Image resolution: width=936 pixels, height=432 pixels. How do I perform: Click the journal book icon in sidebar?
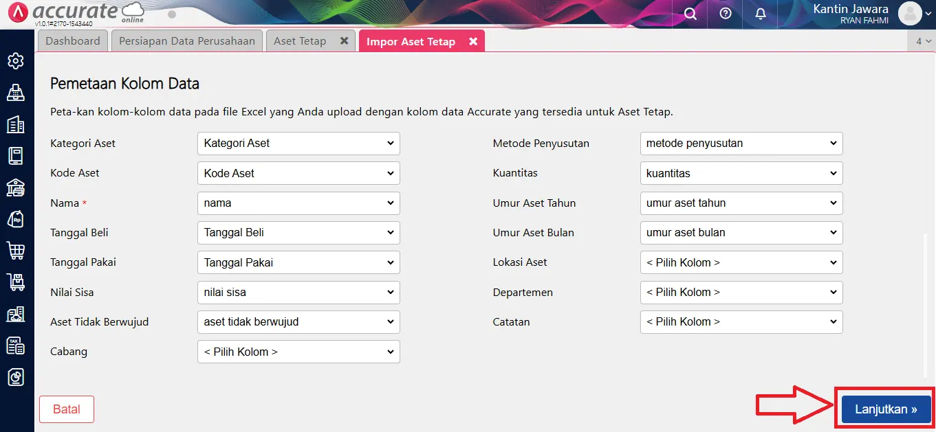tap(16, 155)
